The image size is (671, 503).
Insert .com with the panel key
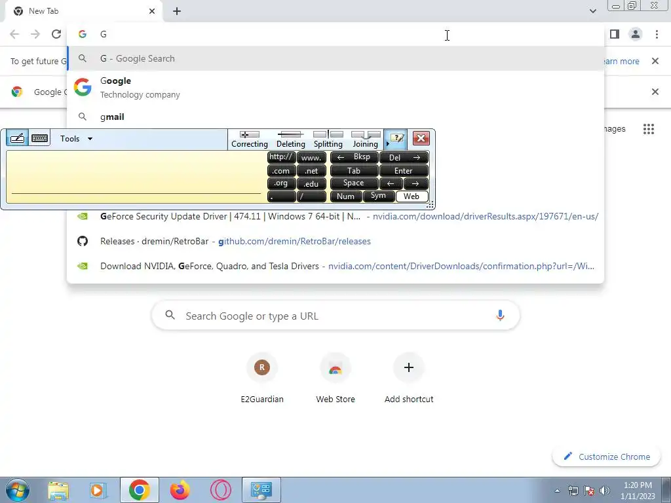[281, 171]
